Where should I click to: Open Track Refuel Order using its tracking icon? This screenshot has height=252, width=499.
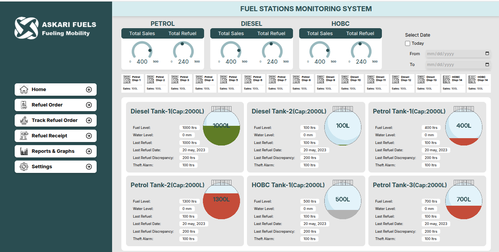(x=24, y=120)
